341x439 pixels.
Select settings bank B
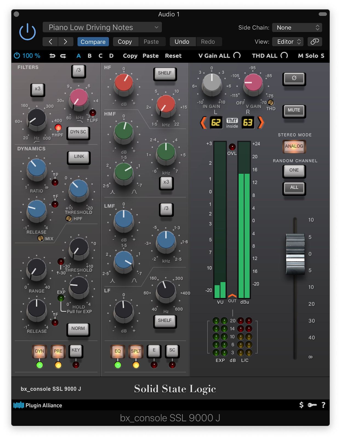pyautogui.click(x=90, y=56)
